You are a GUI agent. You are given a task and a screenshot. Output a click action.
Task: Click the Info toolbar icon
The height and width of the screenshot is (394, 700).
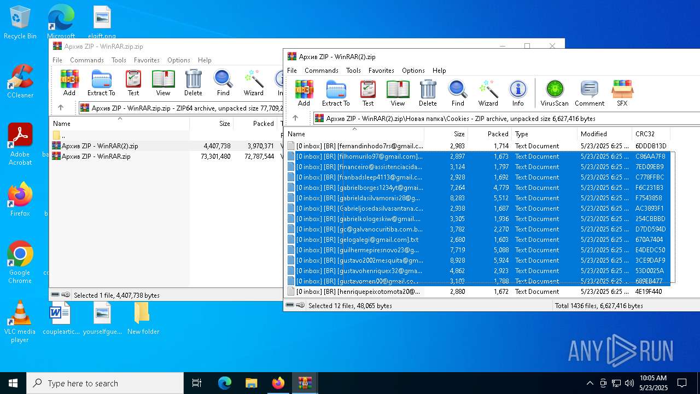point(518,93)
